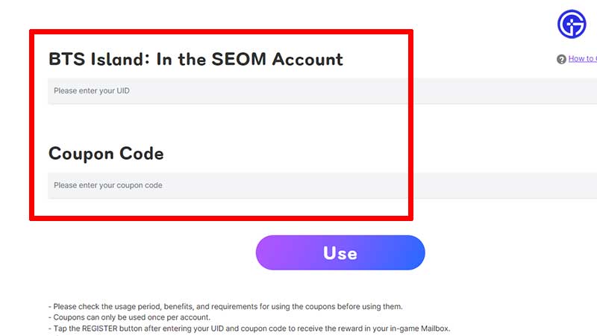597x336 pixels.
Task: Click the word 'Account' in the top heading
Action: pyautogui.click(x=308, y=59)
